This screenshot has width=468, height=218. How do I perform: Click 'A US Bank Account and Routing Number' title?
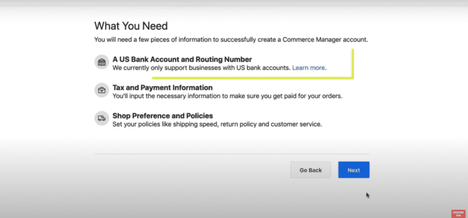tap(182, 59)
